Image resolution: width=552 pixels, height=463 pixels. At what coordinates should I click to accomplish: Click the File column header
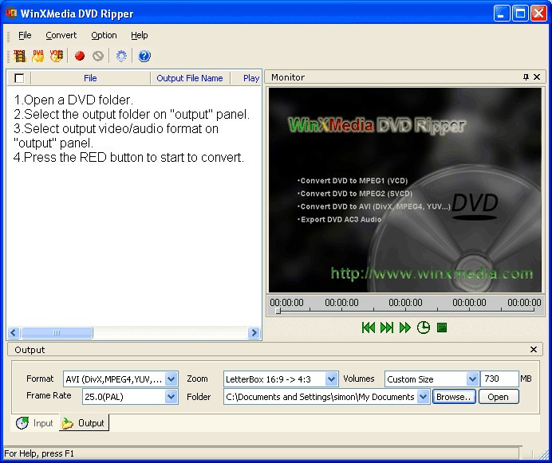(x=90, y=78)
